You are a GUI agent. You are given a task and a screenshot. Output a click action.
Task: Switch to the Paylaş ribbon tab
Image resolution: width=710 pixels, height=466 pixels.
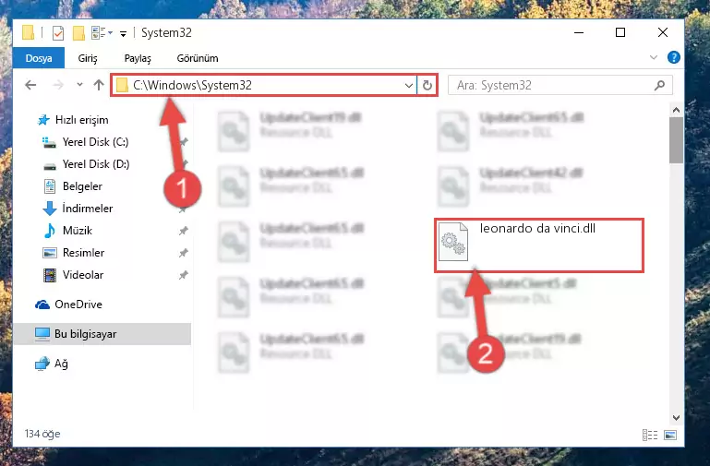coord(138,58)
